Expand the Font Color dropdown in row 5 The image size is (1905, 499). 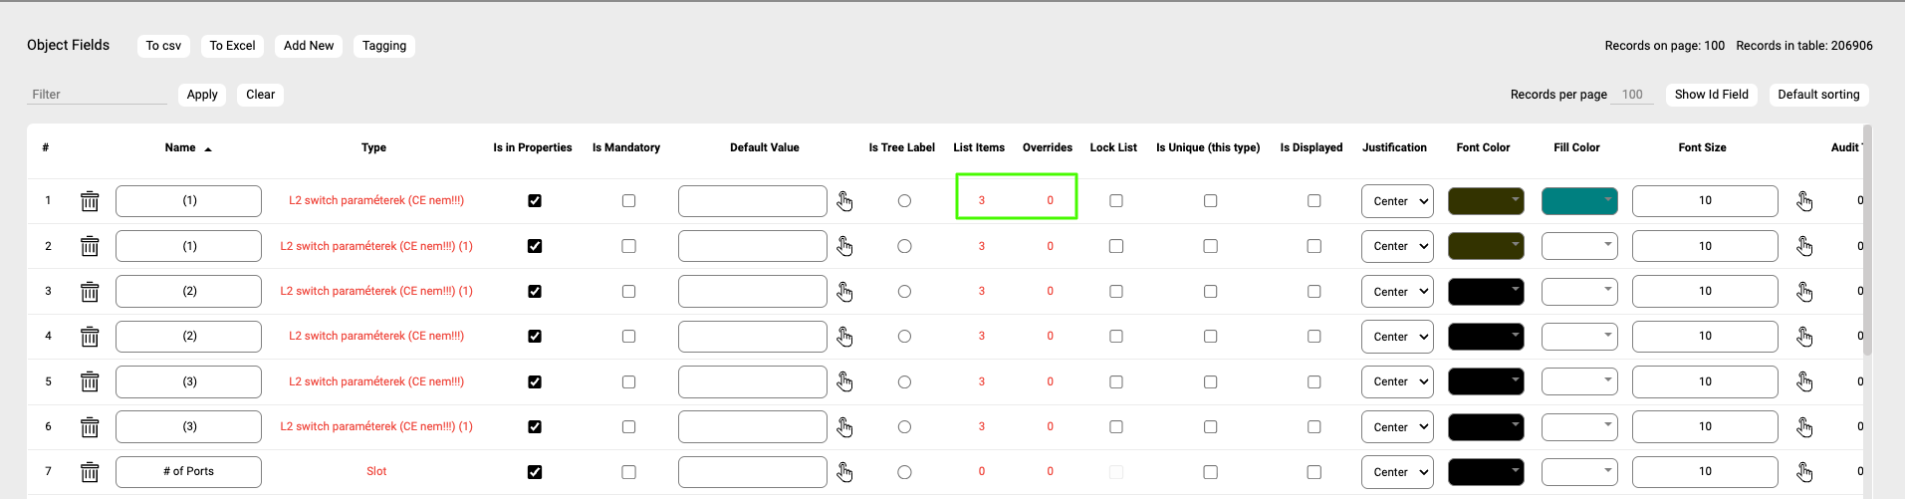(1486, 381)
